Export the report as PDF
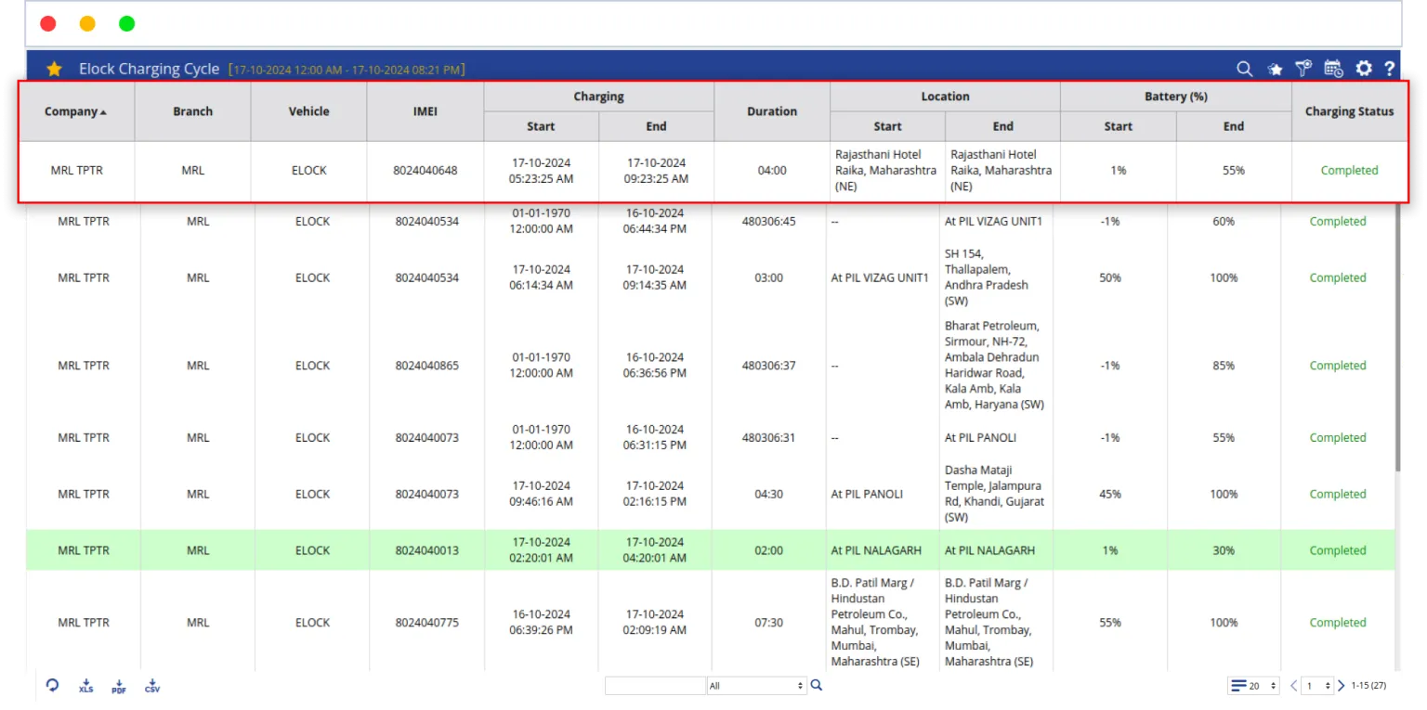 (x=119, y=686)
